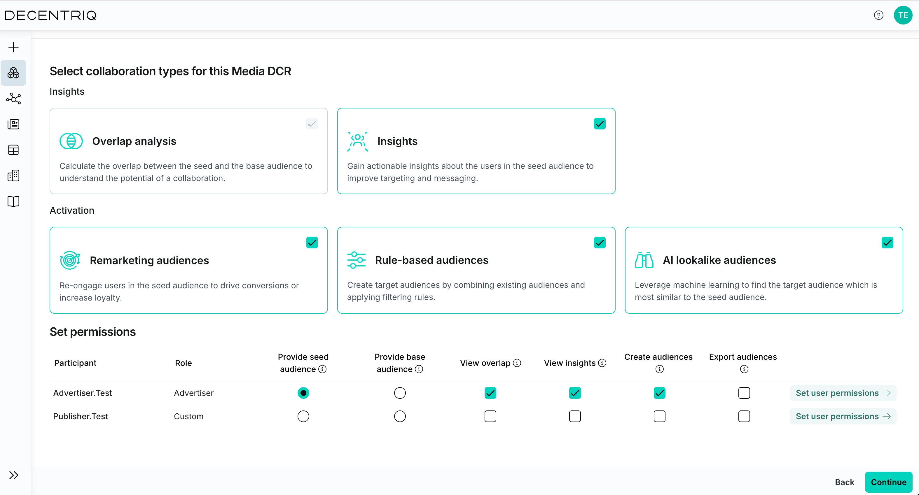This screenshot has height=495, width=919.
Task: Click the help question mark icon
Action: pyautogui.click(x=879, y=15)
